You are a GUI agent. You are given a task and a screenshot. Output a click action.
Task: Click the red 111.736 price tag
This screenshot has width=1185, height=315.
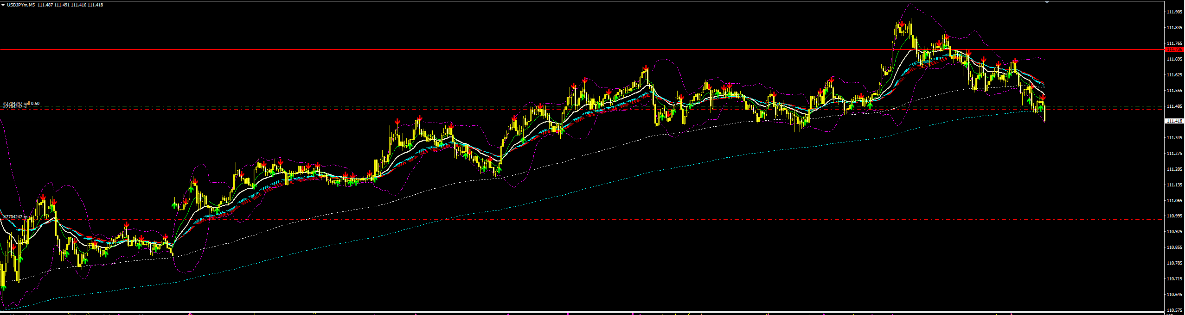(x=1174, y=49)
